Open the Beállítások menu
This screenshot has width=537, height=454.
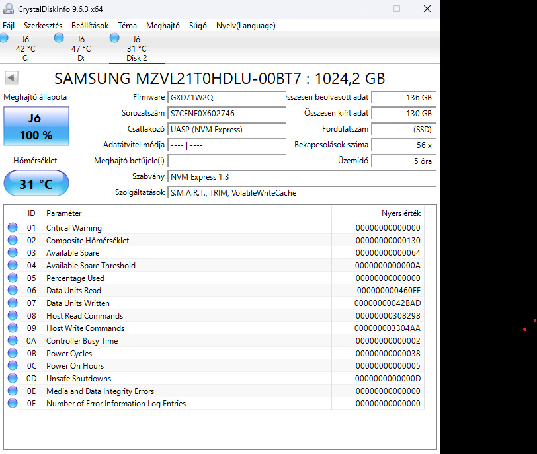pos(90,26)
